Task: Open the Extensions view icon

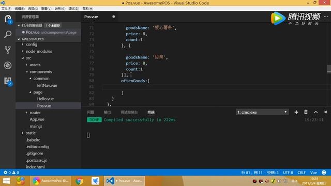Action: coord(8,81)
